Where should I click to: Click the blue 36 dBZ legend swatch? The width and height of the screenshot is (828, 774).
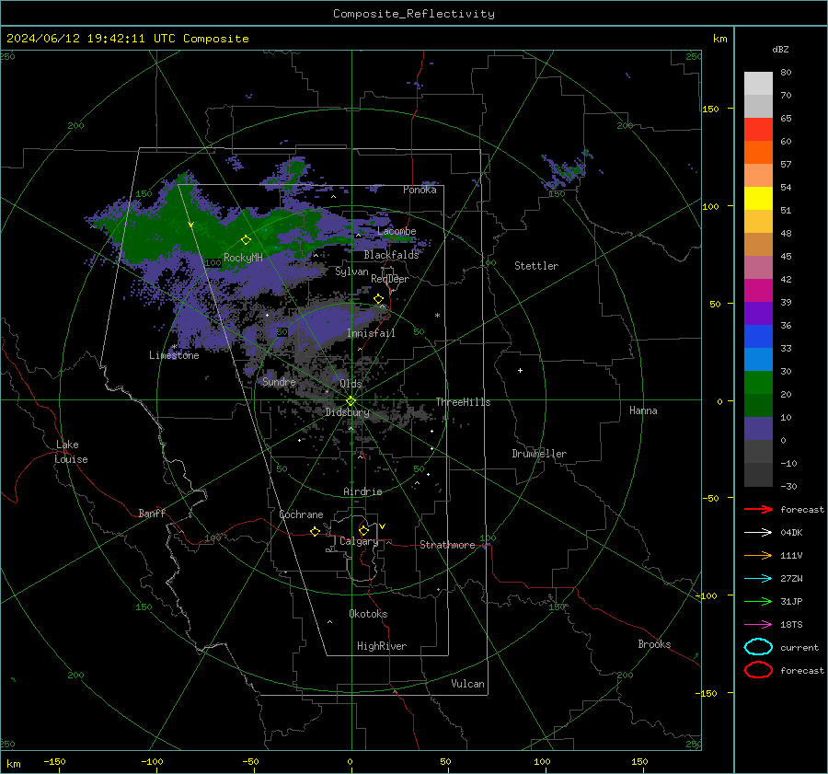pos(758,336)
